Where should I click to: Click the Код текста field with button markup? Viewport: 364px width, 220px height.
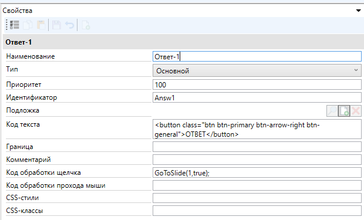tap(257, 129)
